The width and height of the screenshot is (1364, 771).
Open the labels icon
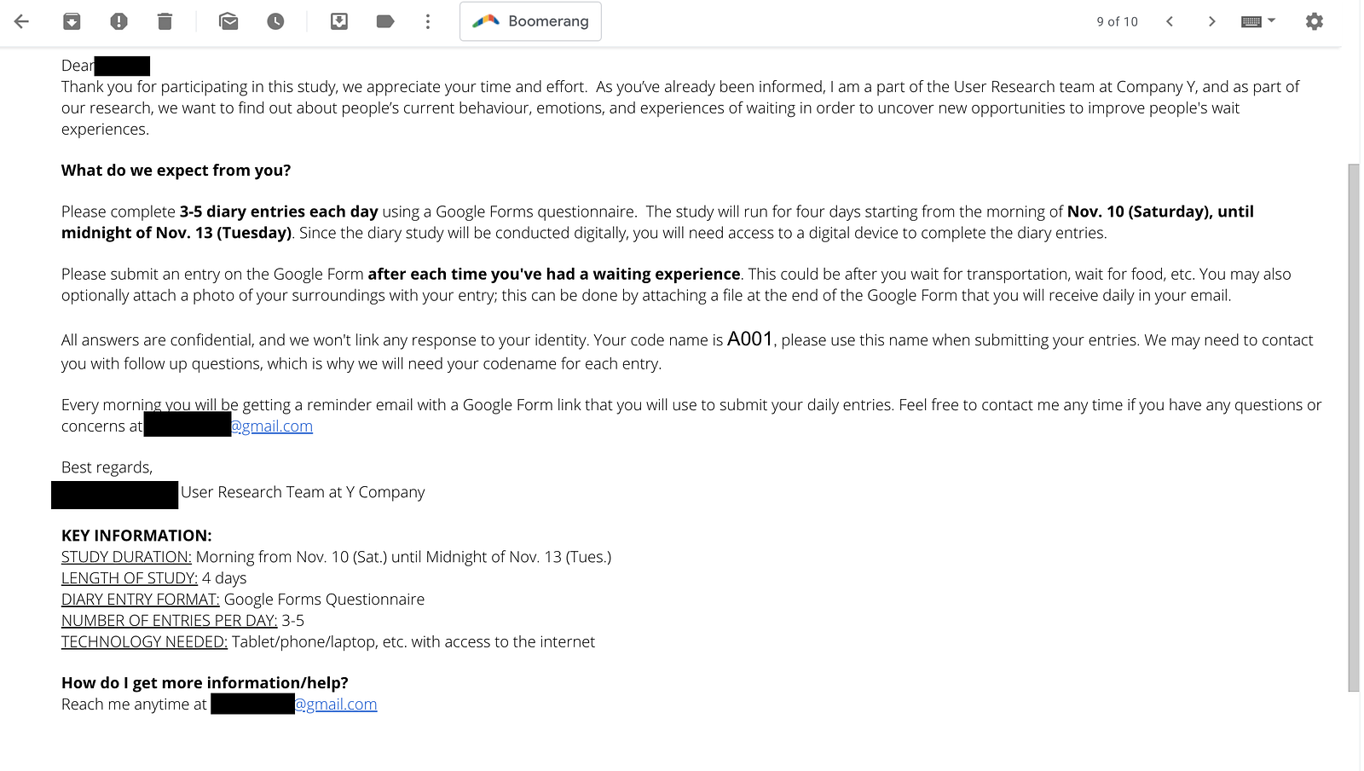[385, 21]
